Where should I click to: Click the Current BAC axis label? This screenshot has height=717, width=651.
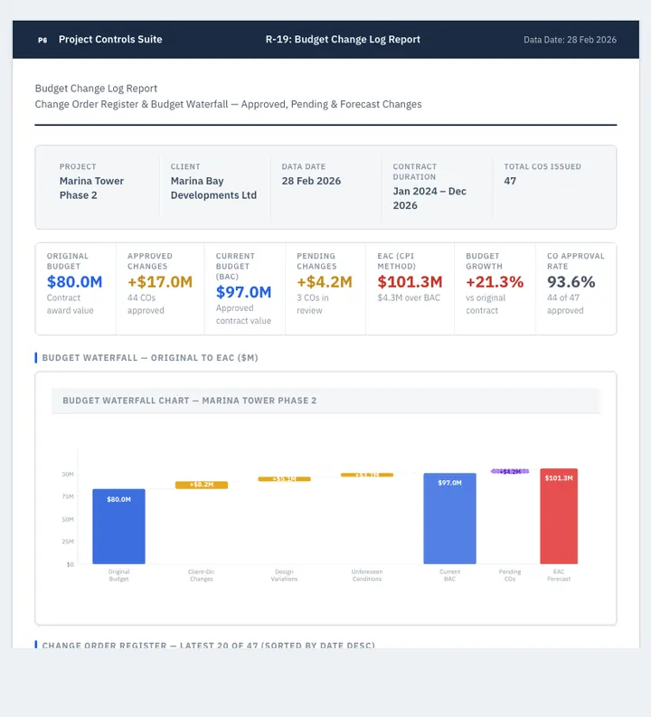pyautogui.click(x=450, y=575)
